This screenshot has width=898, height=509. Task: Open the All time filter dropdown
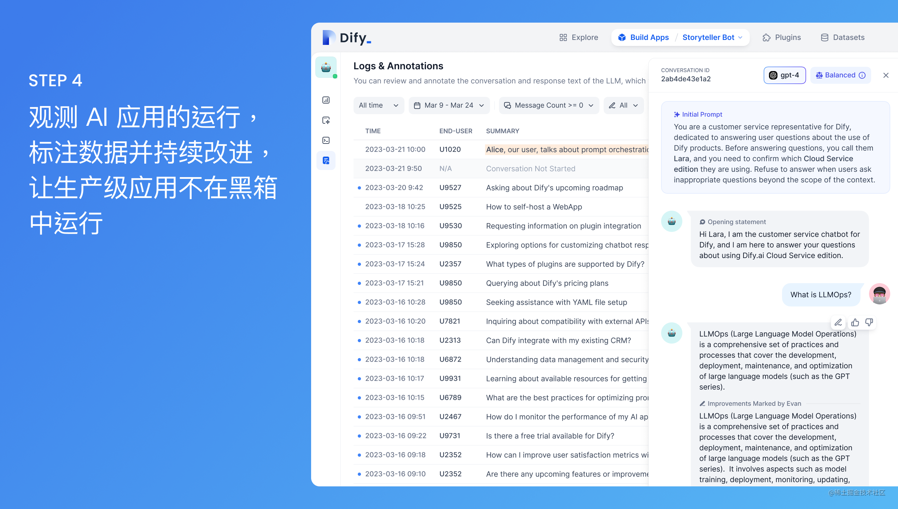(378, 105)
